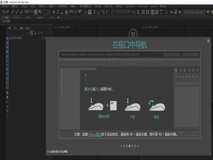This screenshot has height=160, width=213.
Task: Click Render Production teapot icon
Action: (180, 12)
